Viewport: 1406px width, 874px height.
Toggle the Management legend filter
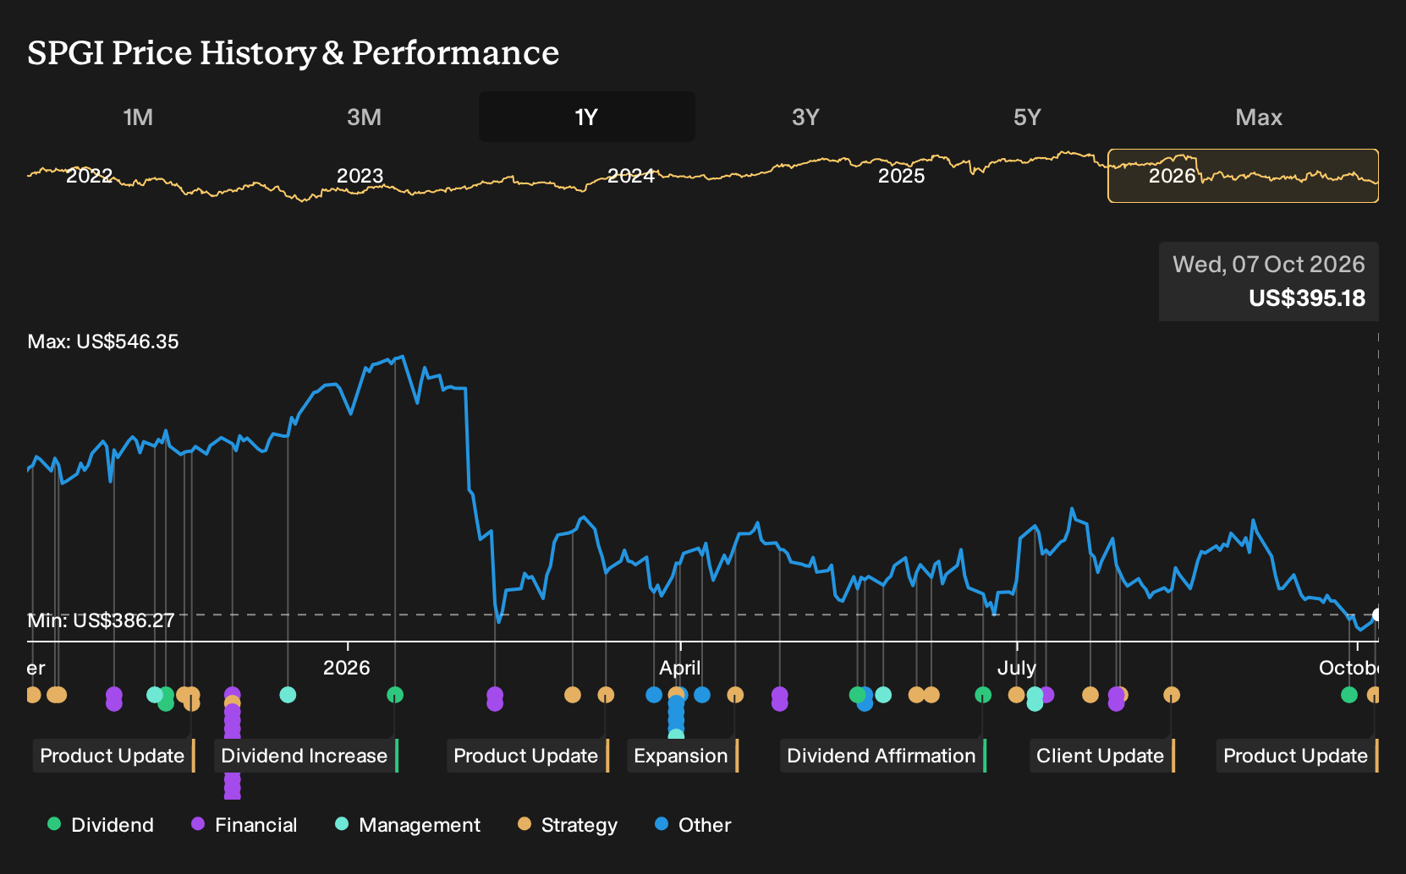pyautogui.click(x=408, y=825)
